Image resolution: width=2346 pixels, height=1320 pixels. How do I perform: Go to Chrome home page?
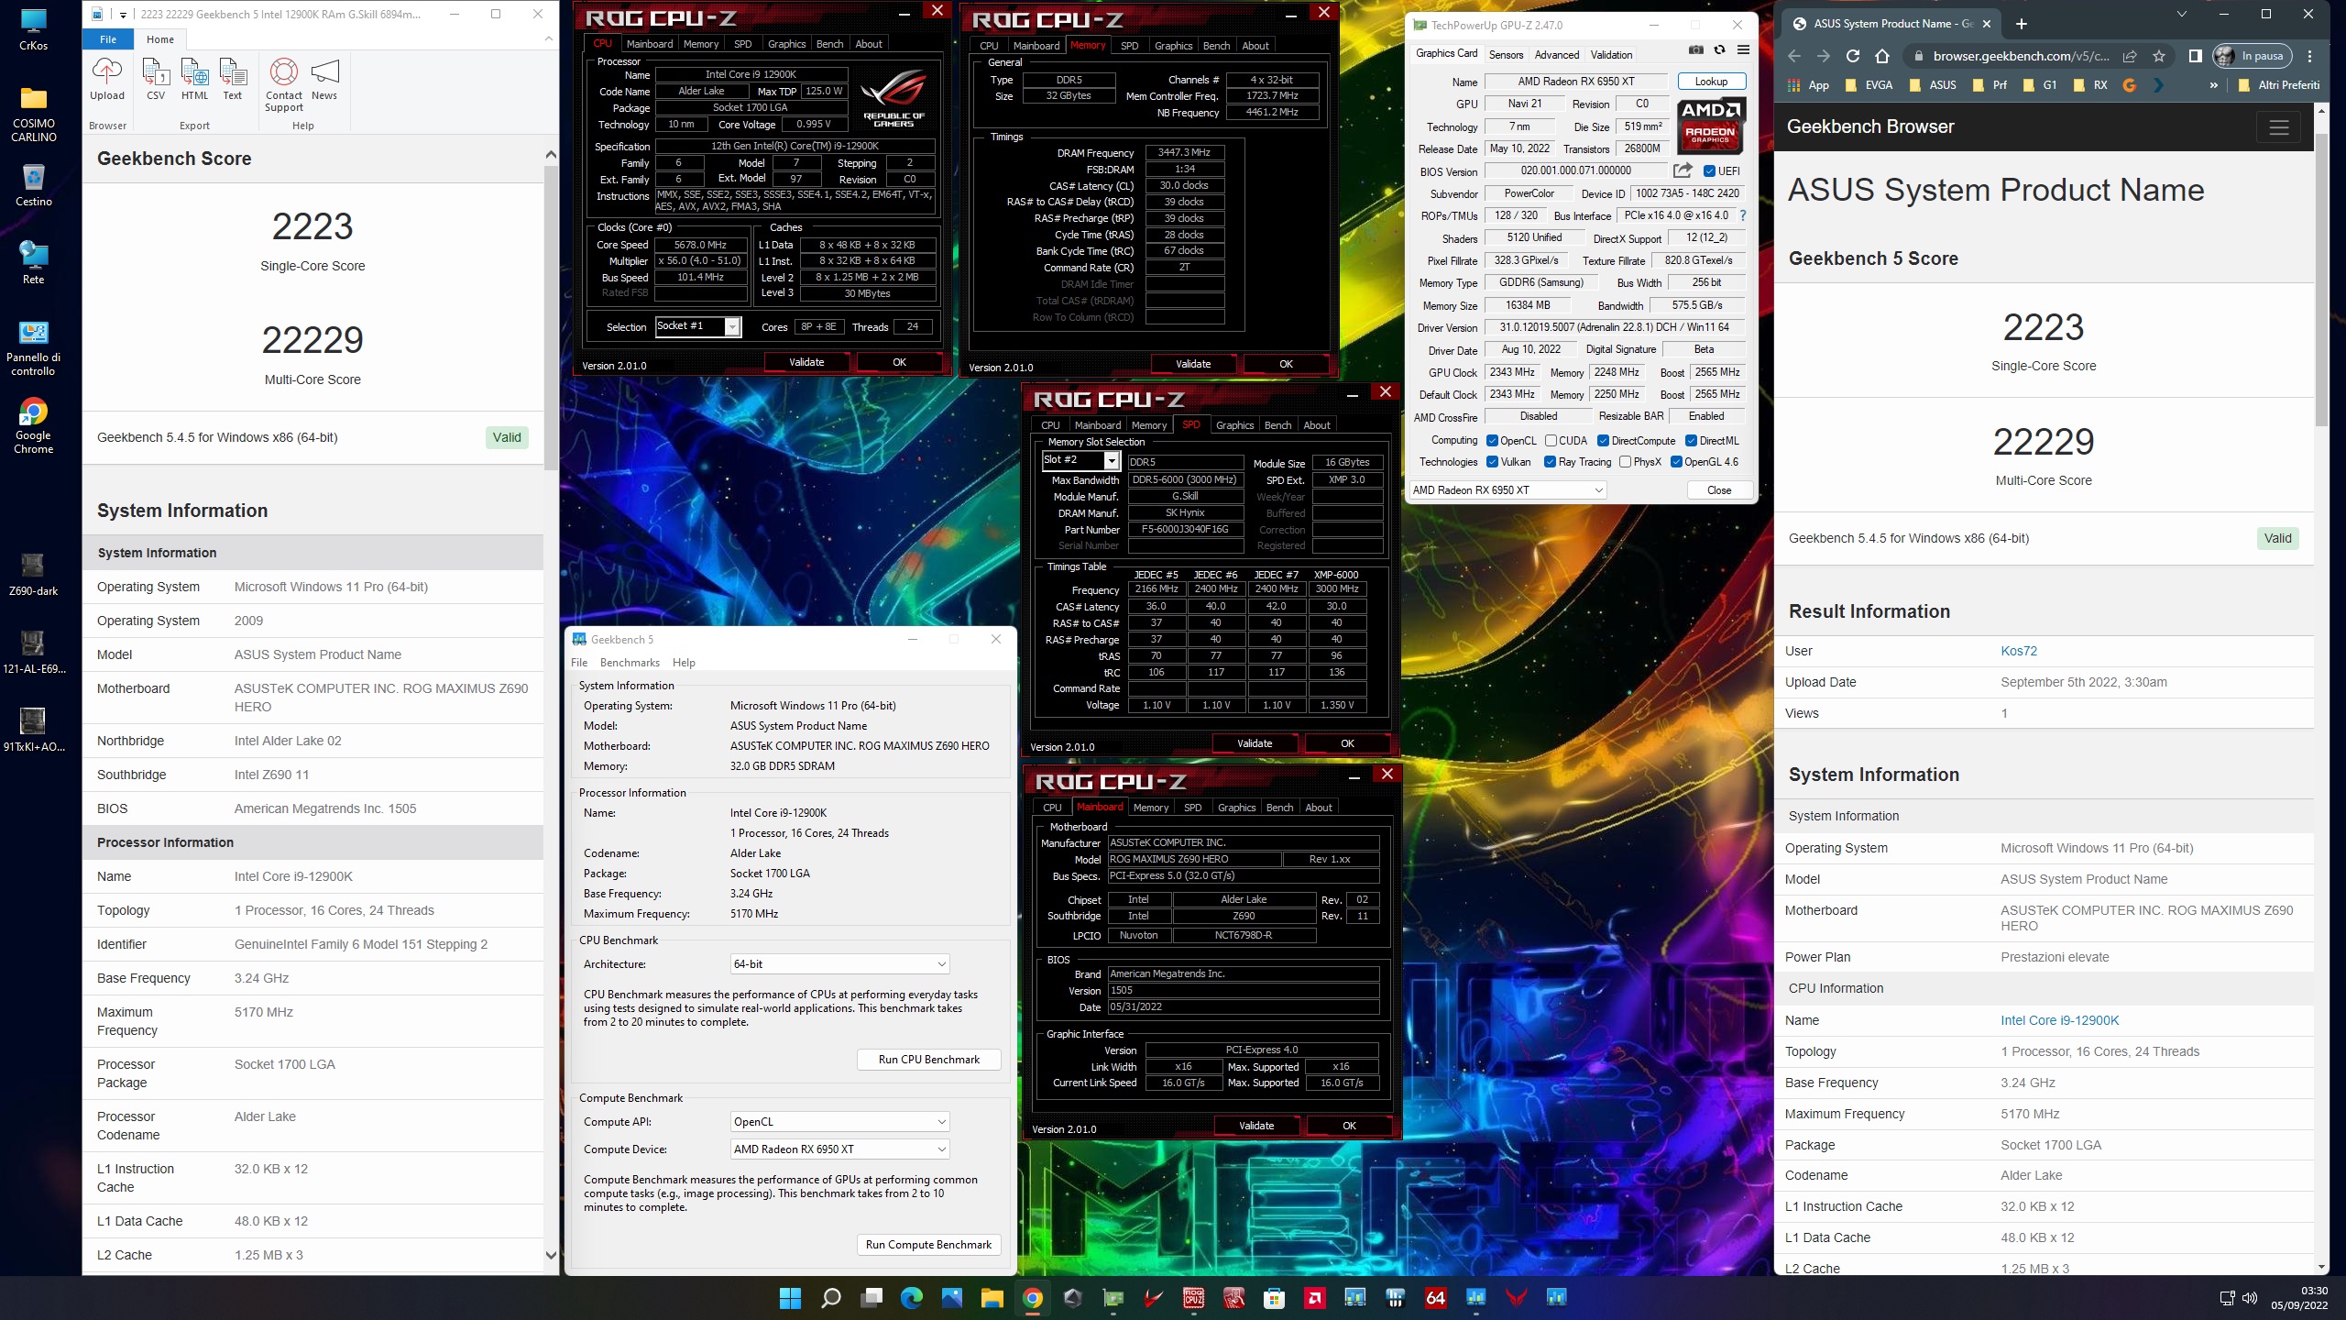point(1882,56)
